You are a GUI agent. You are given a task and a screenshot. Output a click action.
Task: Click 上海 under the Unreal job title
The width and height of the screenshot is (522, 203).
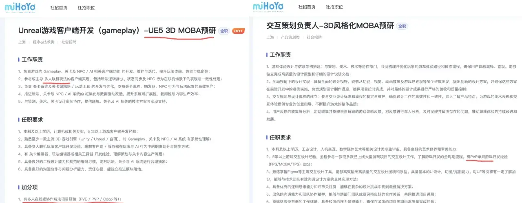pos(22,42)
